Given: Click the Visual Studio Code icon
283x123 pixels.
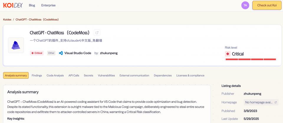Looking at the screenshot, I should tap(61, 53).
